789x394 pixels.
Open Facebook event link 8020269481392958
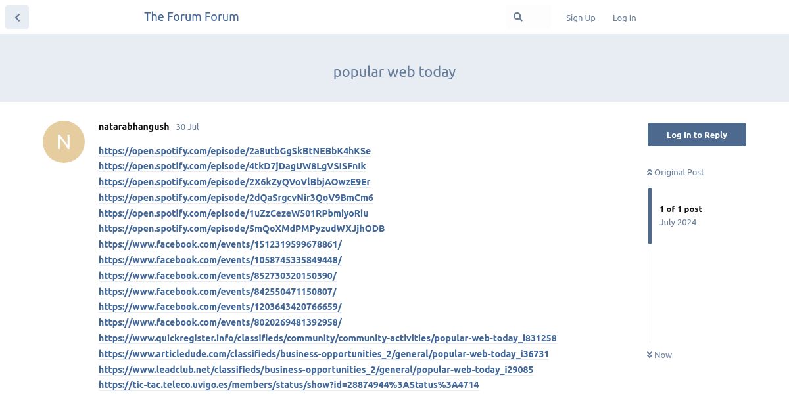click(x=220, y=322)
